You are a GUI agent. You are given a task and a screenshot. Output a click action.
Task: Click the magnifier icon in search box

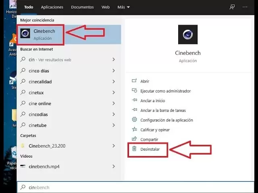pyautogui.click(x=23, y=187)
